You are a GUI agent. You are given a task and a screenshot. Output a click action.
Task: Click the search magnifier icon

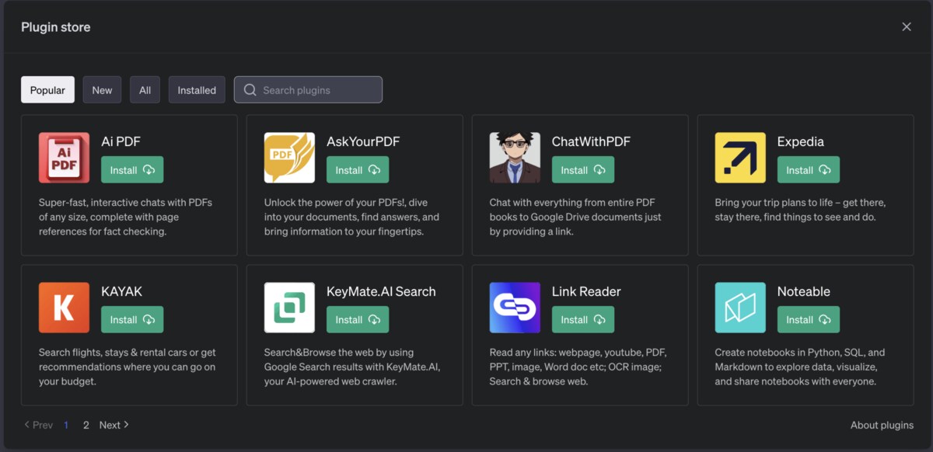(x=249, y=89)
